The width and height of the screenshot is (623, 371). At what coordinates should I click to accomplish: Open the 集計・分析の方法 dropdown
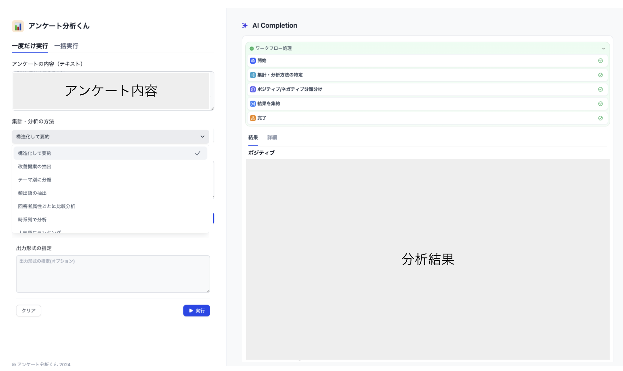coord(110,137)
